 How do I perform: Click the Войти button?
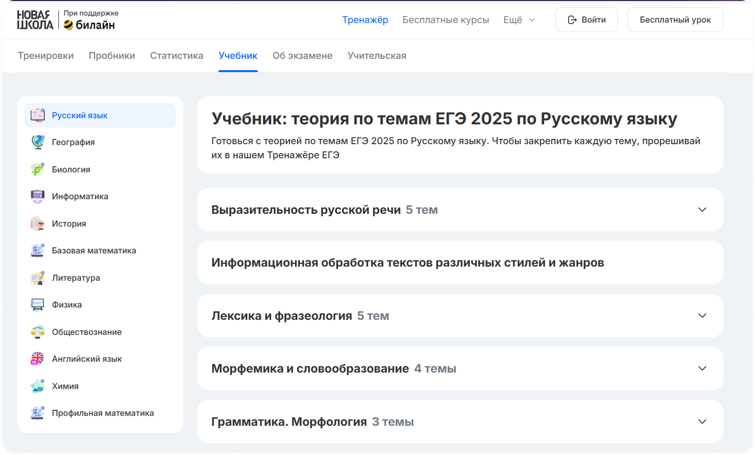(x=586, y=20)
